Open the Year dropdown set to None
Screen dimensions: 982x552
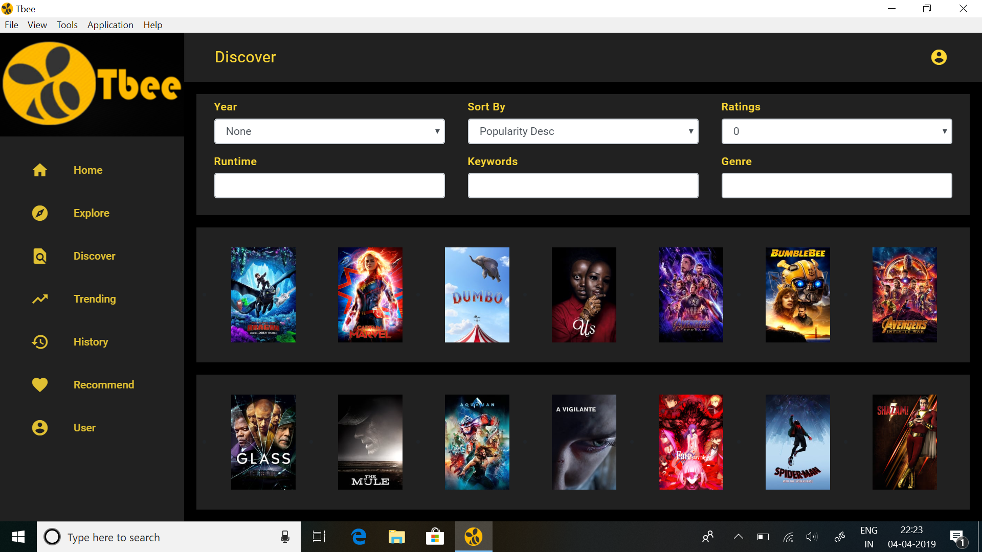(329, 131)
